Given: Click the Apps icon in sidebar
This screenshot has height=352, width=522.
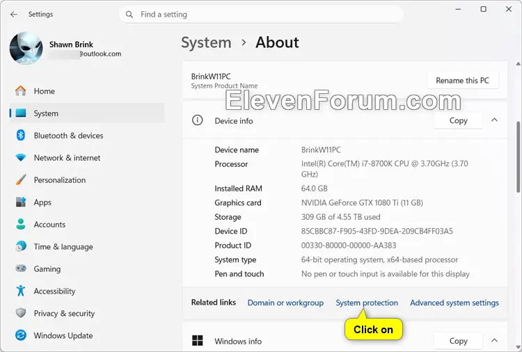Looking at the screenshot, I should click(x=21, y=202).
